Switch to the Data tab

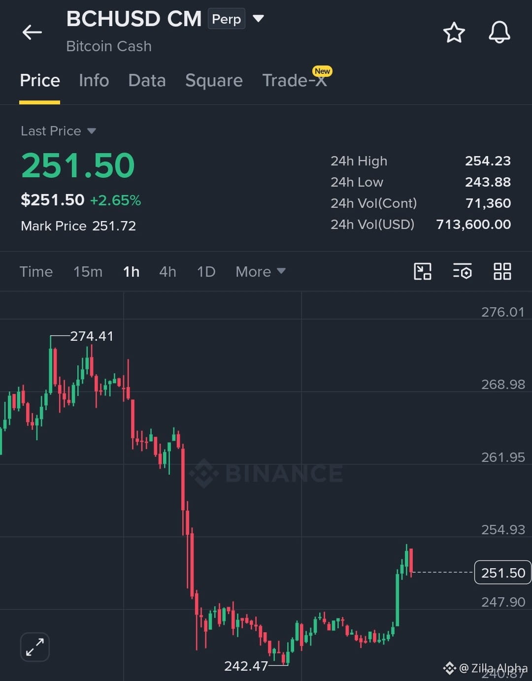point(147,80)
